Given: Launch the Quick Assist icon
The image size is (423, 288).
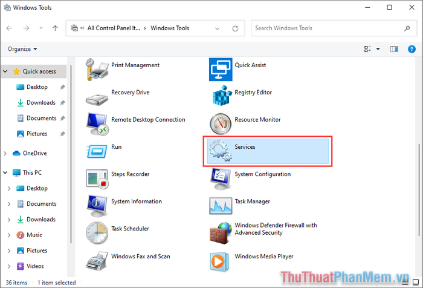Looking at the screenshot, I should coord(221,70).
